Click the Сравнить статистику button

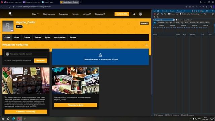pos(26,112)
